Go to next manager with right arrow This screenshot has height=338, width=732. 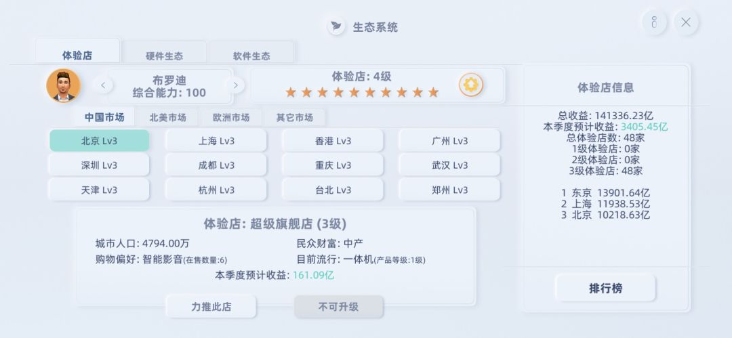(235, 85)
